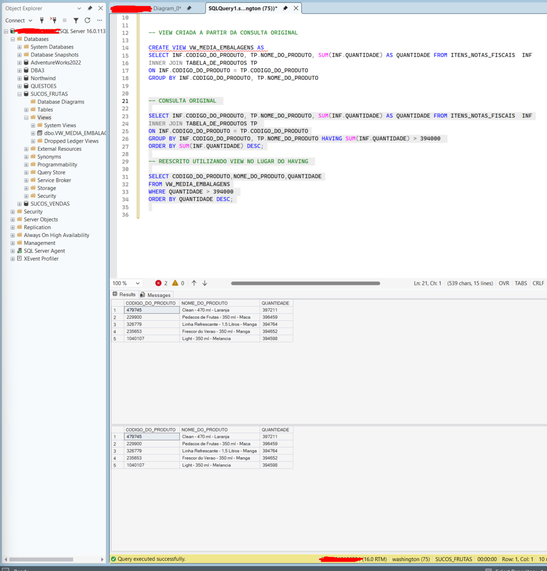Click the red errors indicator icon
547x571 pixels.
click(x=158, y=283)
